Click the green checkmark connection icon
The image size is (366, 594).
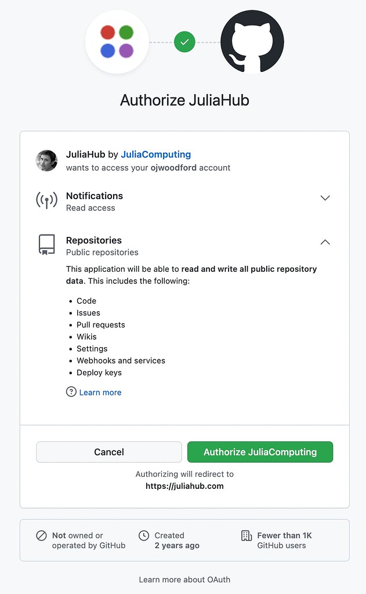[x=184, y=42]
